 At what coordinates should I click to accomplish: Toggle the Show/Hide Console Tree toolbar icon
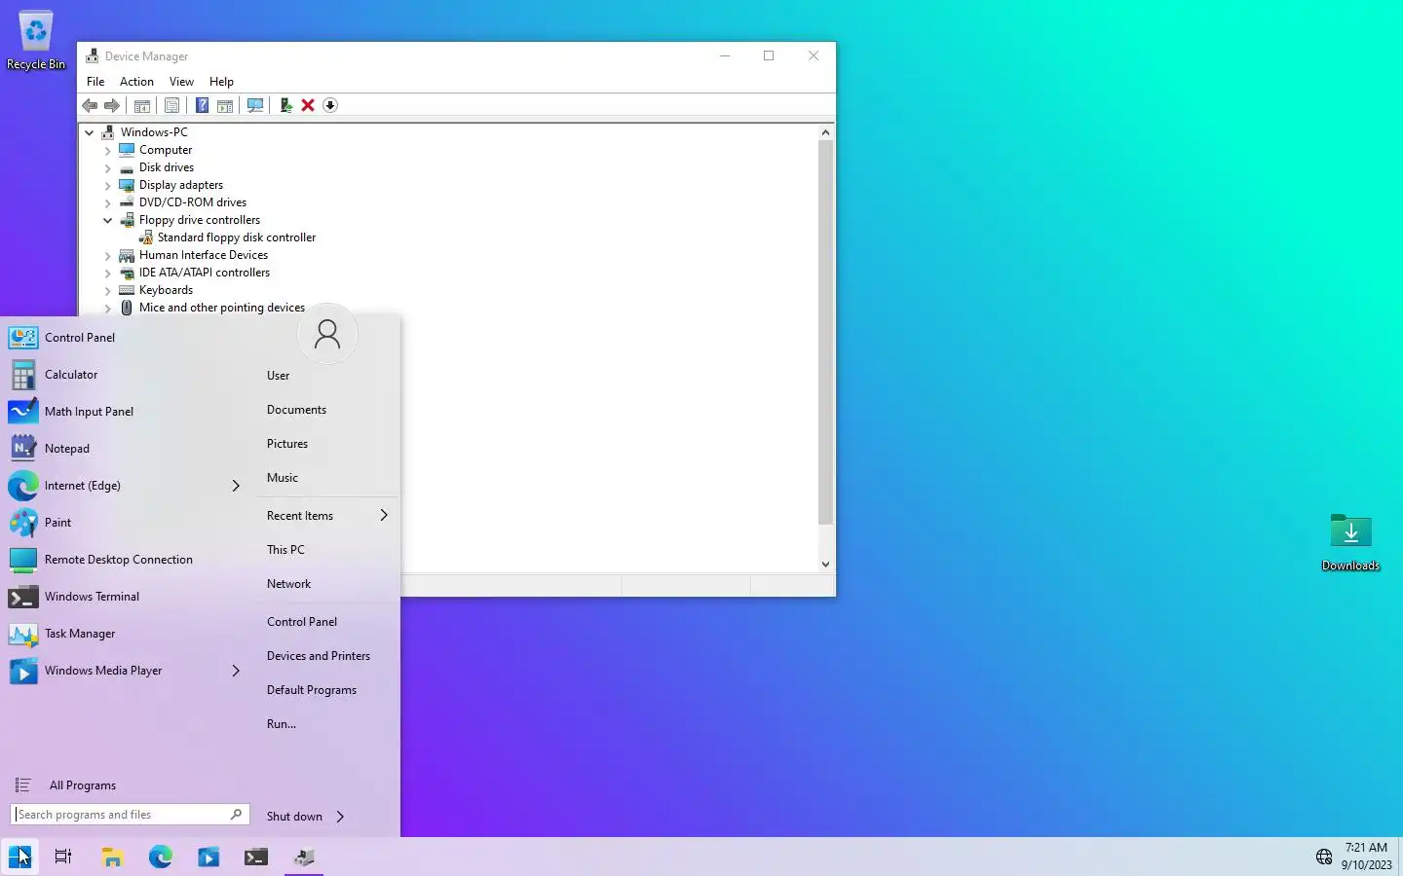click(142, 105)
